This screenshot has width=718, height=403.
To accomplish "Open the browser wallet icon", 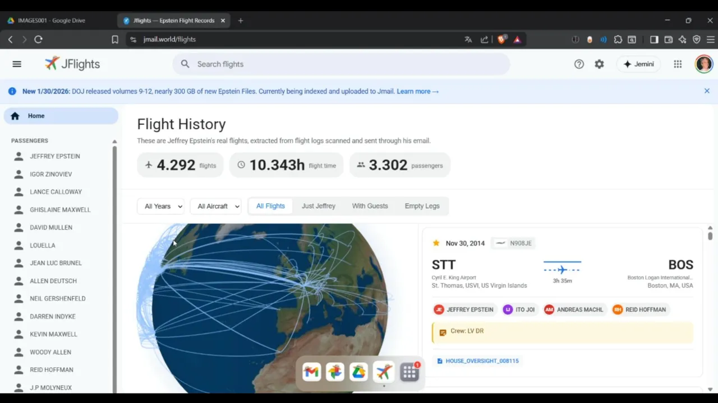I will (x=669, y=39).
